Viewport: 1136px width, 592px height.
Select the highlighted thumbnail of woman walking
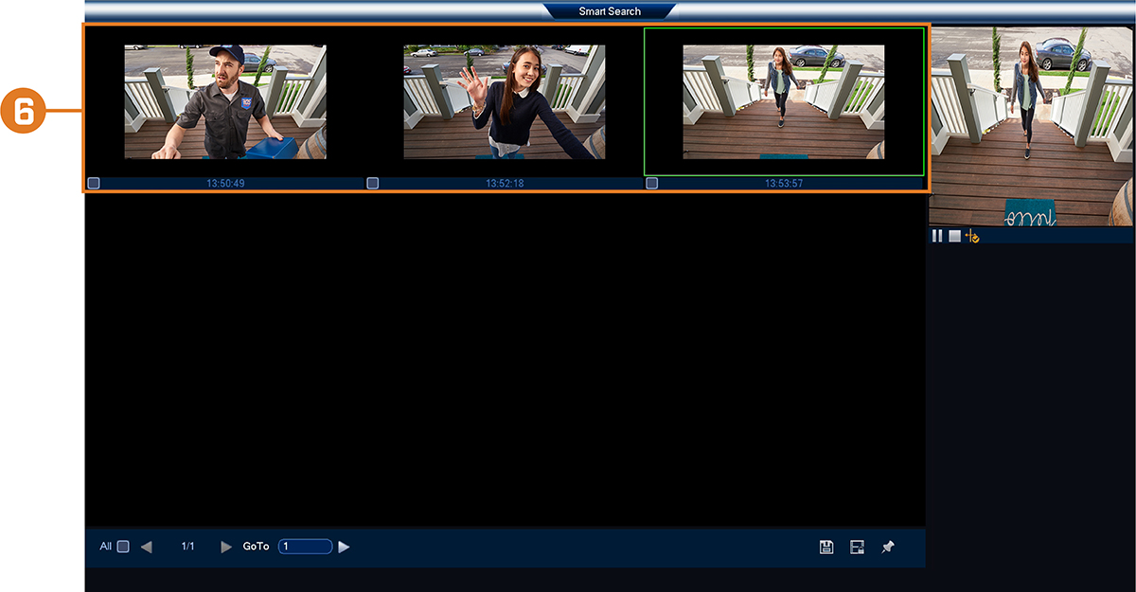(784, 101)
